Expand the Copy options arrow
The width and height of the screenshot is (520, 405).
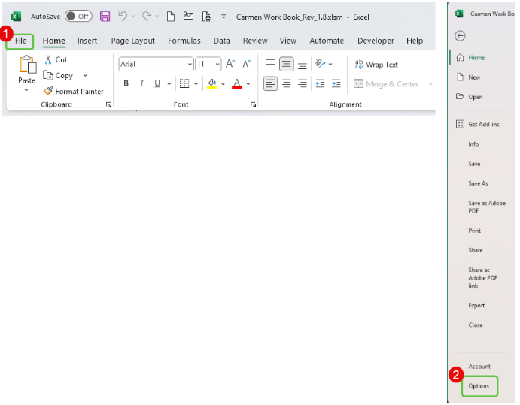[x=85, y=75]
